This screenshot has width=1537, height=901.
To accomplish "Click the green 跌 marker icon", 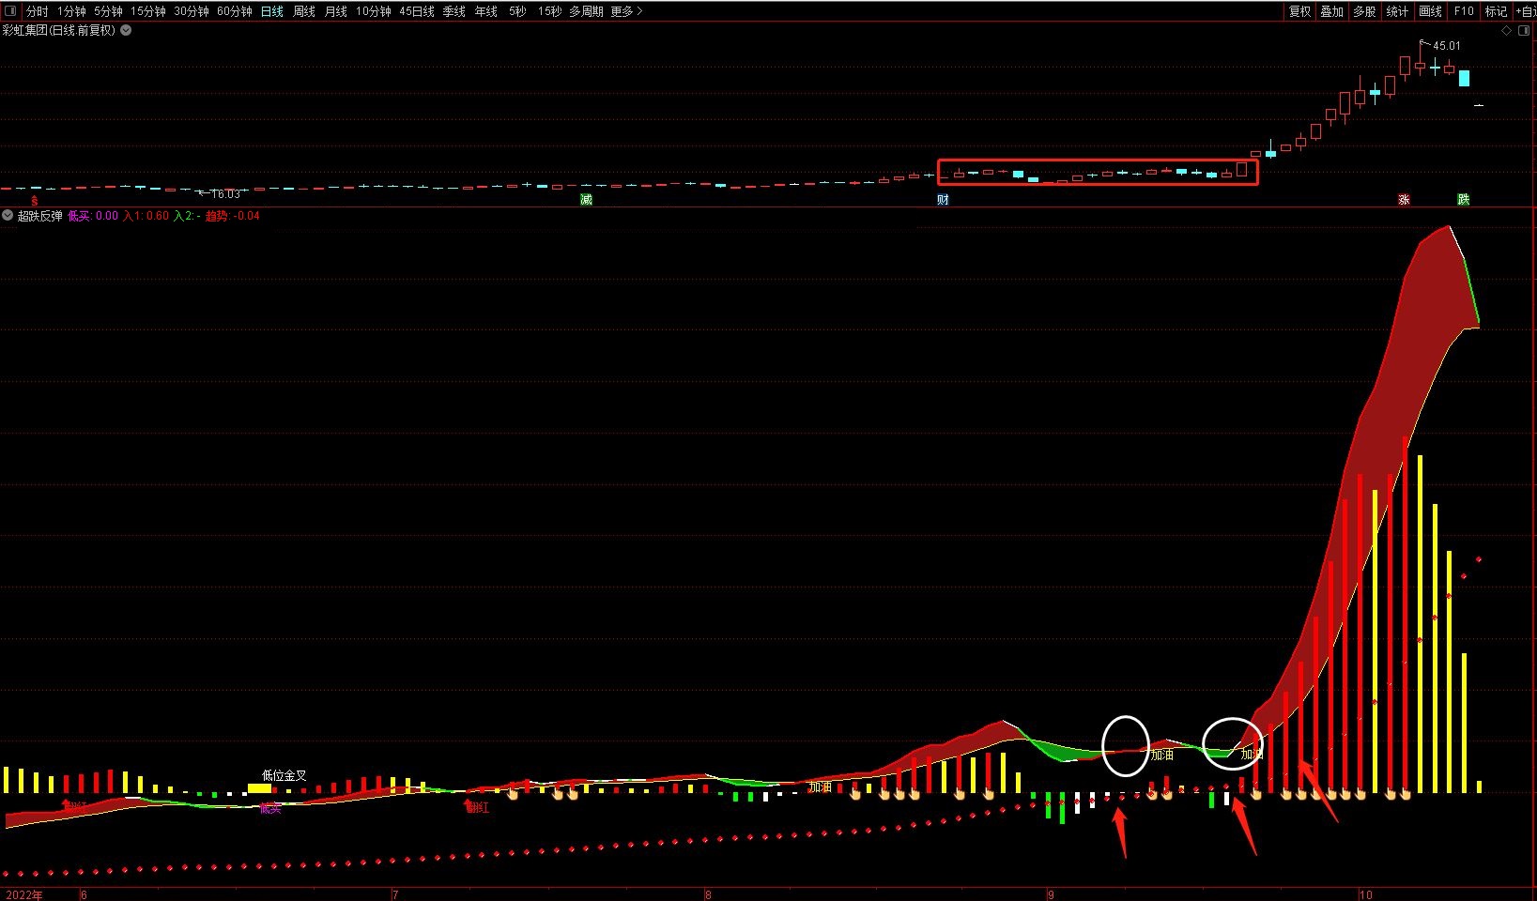I will pos(1463,199).
